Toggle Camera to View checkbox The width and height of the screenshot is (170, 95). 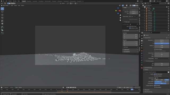point(130,28)
